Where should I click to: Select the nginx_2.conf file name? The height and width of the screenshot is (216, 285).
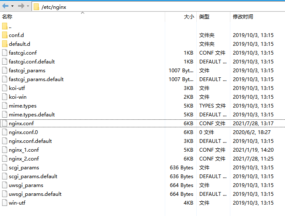coord(24,159)
